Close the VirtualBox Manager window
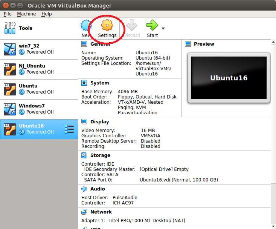 point(6,5)
